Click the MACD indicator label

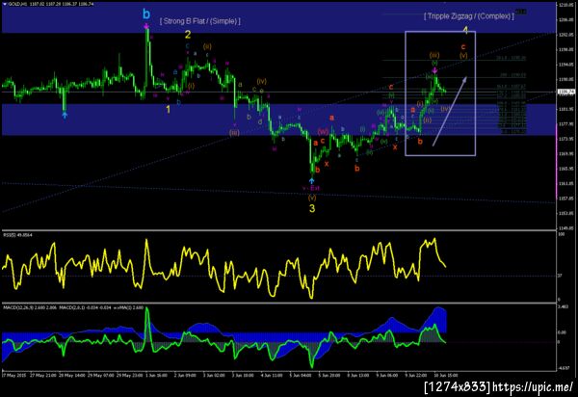click(73, 307)
